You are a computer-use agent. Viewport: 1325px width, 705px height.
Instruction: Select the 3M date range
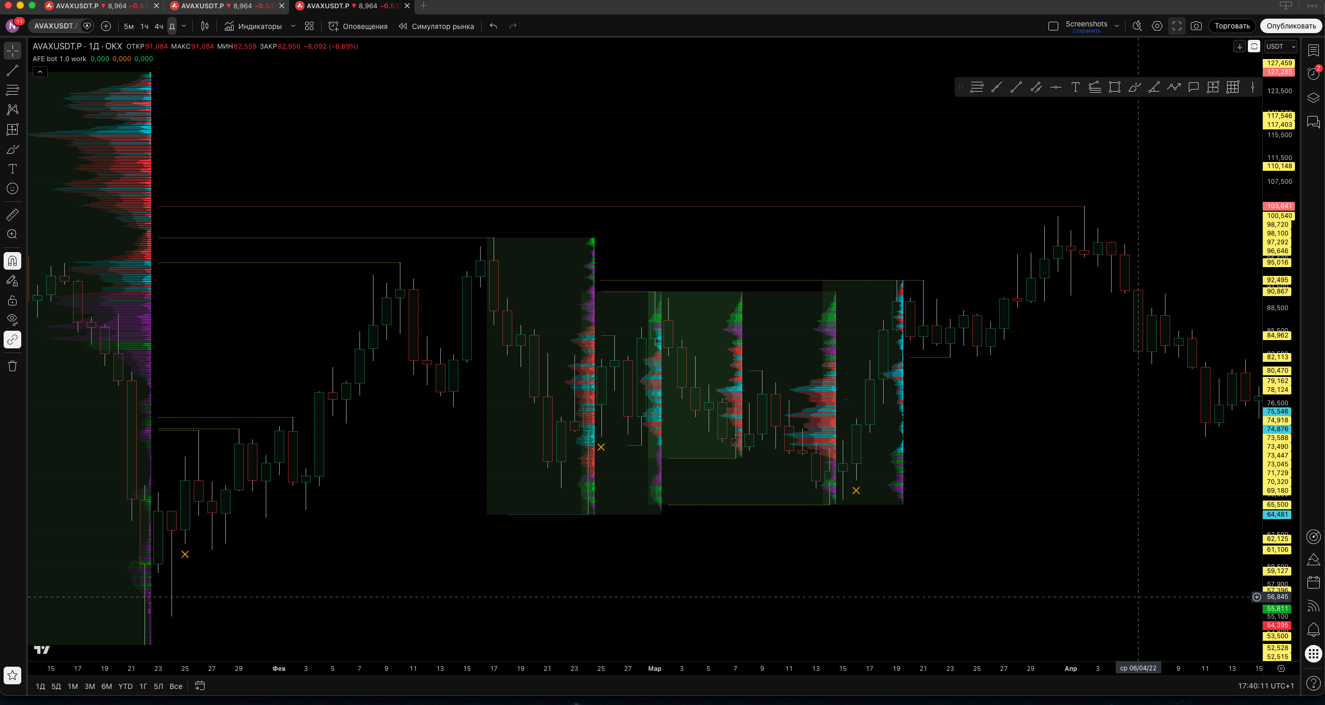click(90, 686)
